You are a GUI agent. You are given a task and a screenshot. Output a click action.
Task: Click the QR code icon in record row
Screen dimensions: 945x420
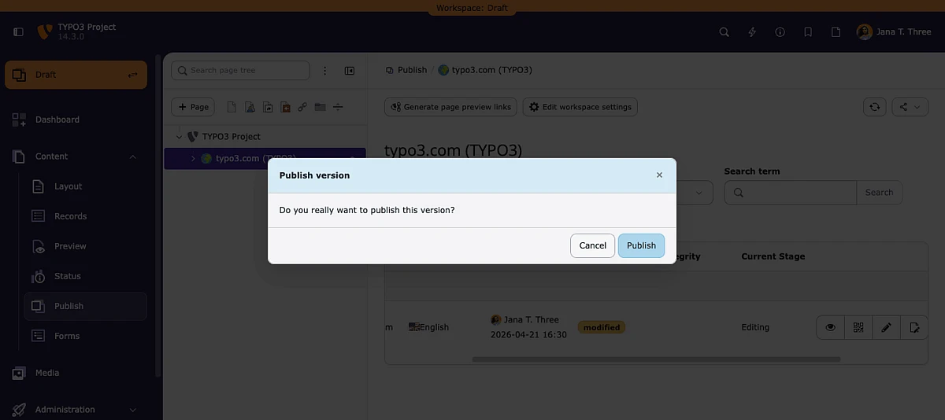pos(858,327)
